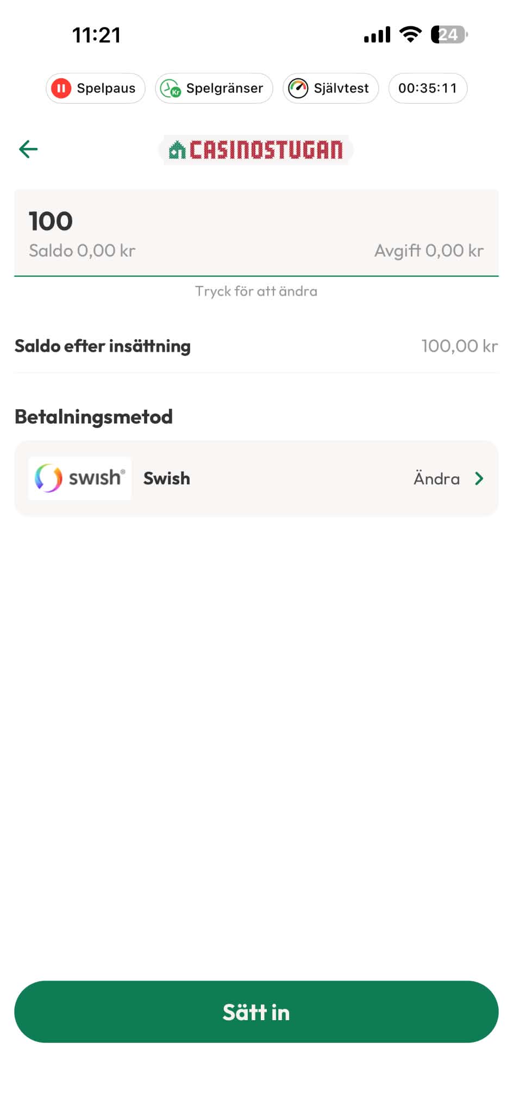The image size is (513, 1112).
Task: Tap the Casinostugan logo
Action: (256, 149)
